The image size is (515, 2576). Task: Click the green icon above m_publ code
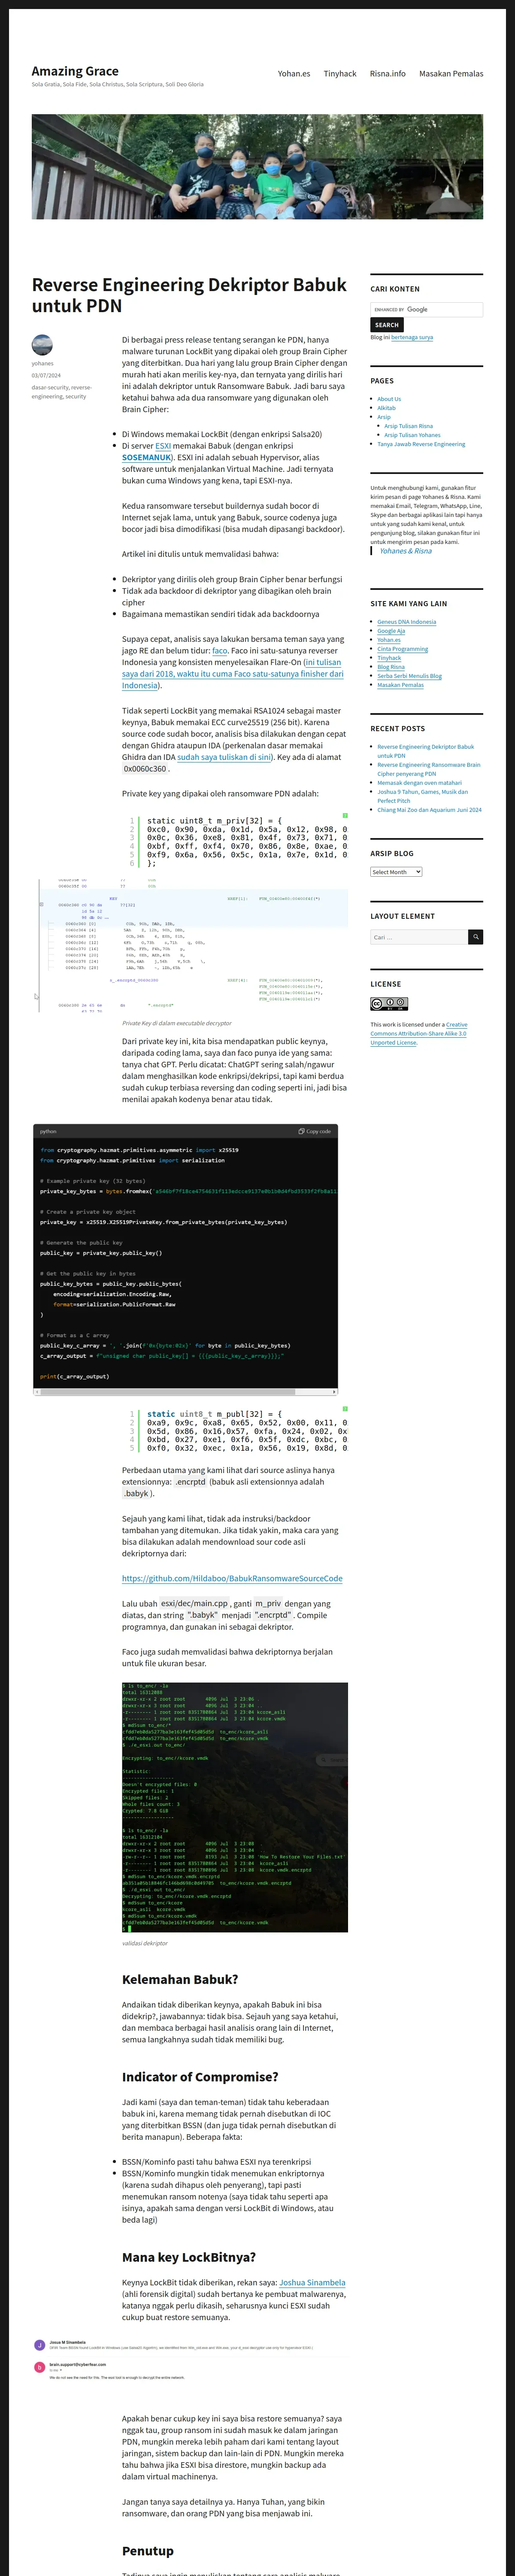[x=345, y=1409]
